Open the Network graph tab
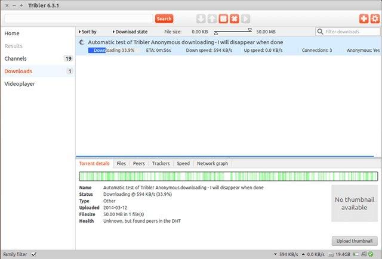The height and width of the screenshot is (259, 382). (212, 163)
